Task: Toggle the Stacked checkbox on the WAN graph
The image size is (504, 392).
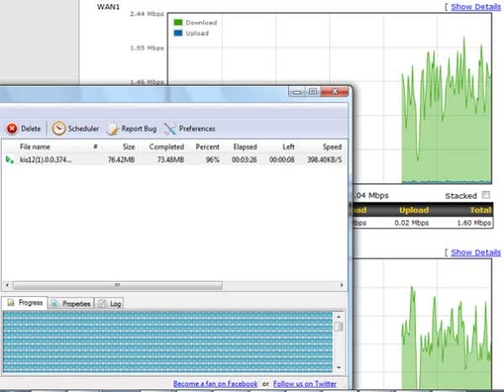Action: 486,195
